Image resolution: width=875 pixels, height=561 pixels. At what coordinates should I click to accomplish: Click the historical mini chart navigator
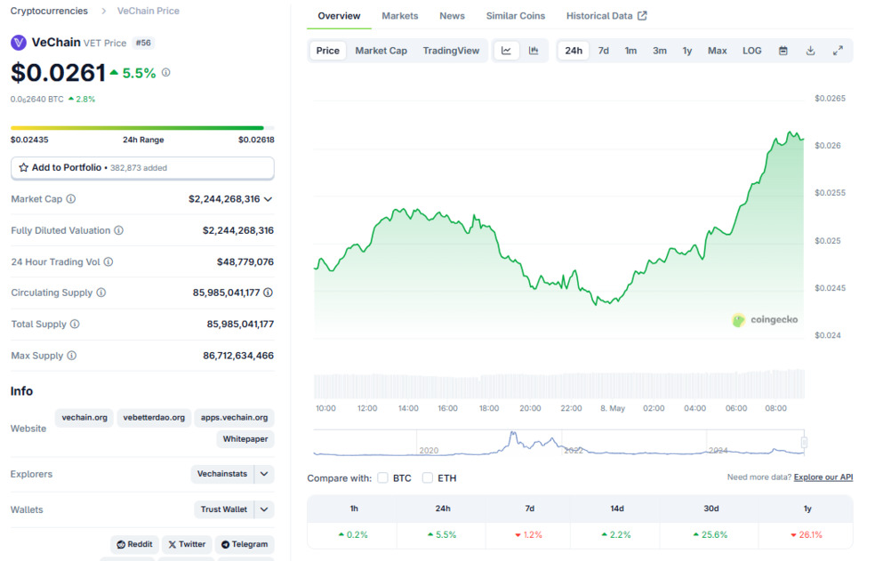pyautogui.click(x=559, y=444)
